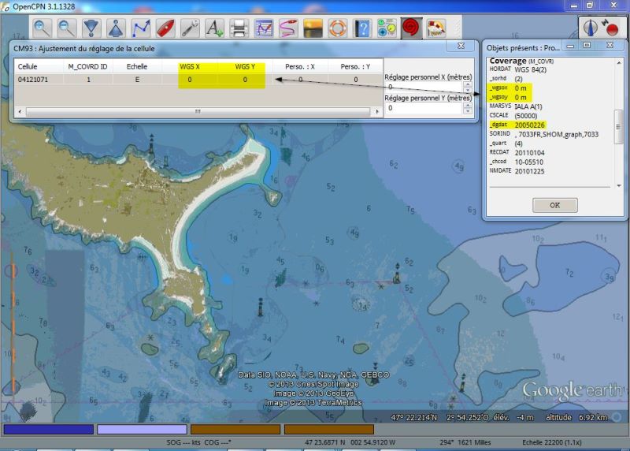Select the Create Route tool

(141, 28)
